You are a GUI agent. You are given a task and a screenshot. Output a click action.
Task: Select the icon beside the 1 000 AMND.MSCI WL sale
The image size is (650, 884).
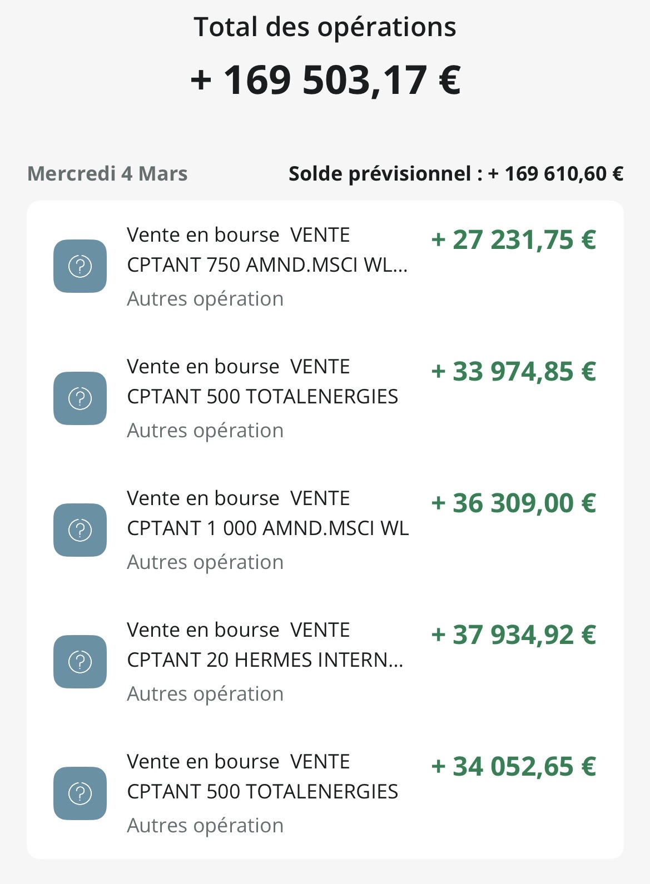coord(80,530)
